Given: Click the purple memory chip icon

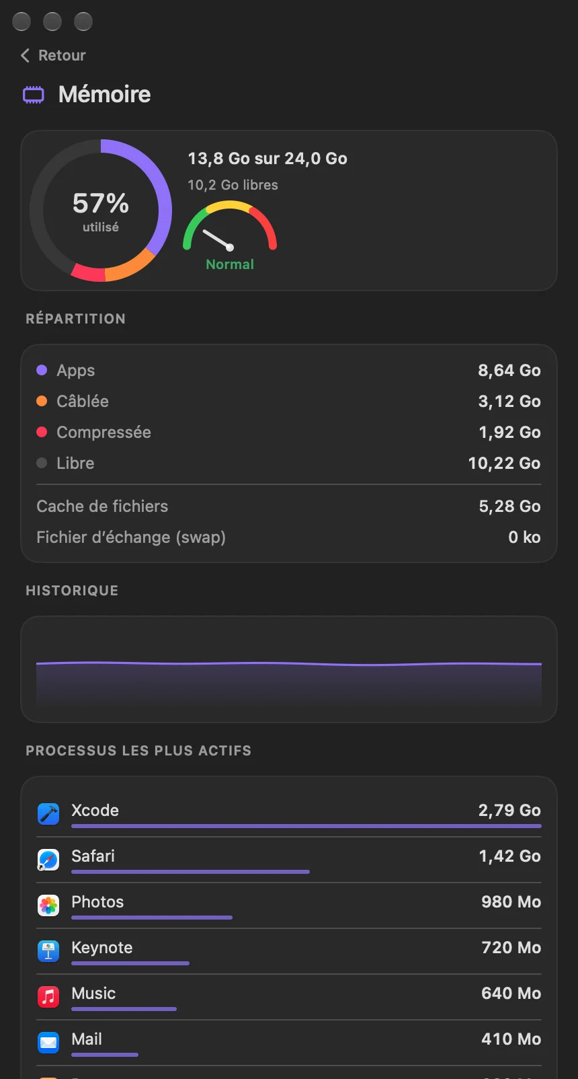Looking at the screenshot, I should (34, 95).
